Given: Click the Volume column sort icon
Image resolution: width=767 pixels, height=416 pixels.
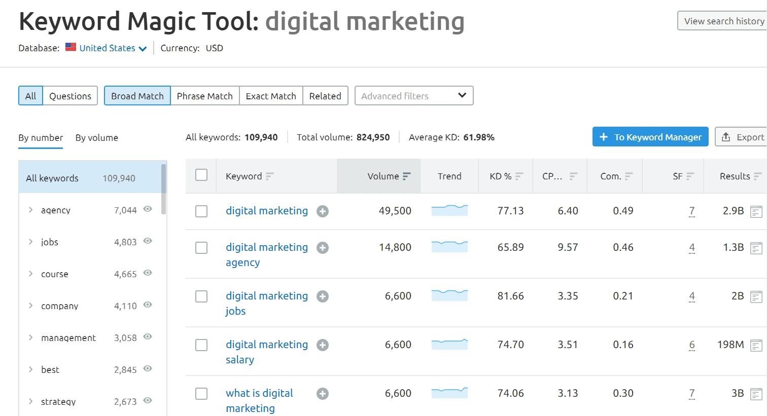Looking at the screenshot, I should (406, 176).
